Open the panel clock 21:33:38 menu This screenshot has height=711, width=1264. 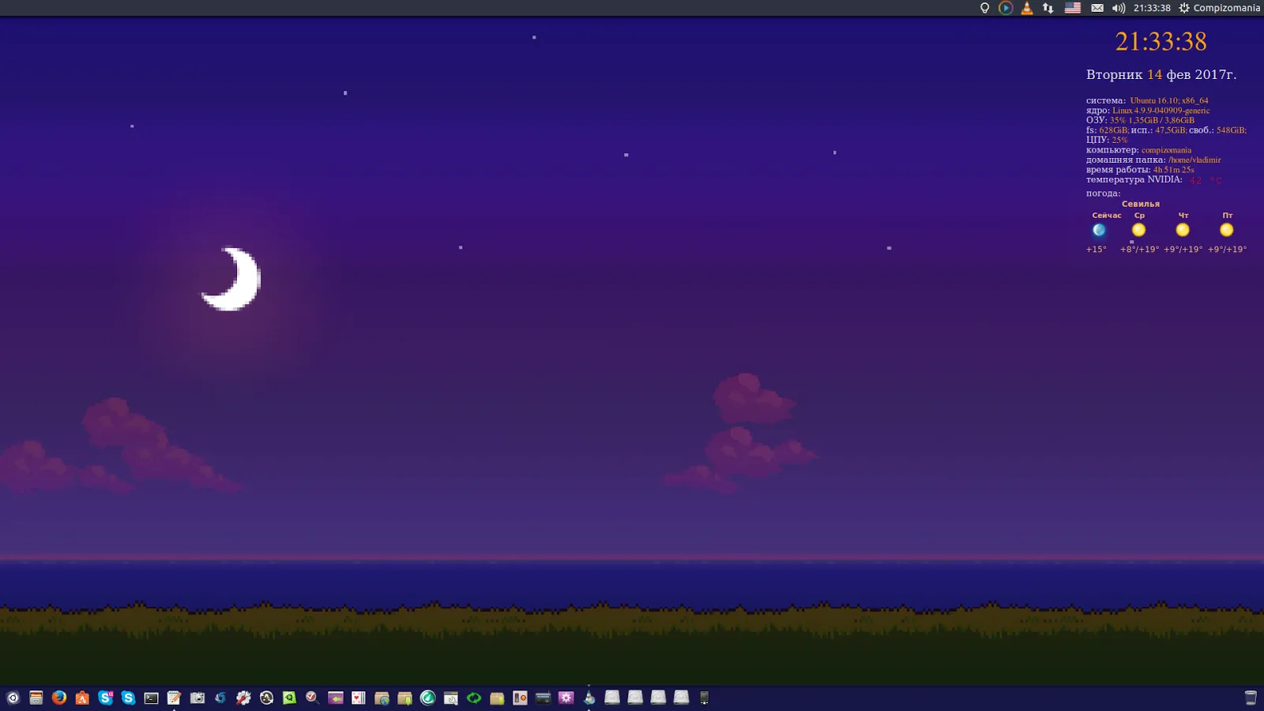(x=1152, y=8)
